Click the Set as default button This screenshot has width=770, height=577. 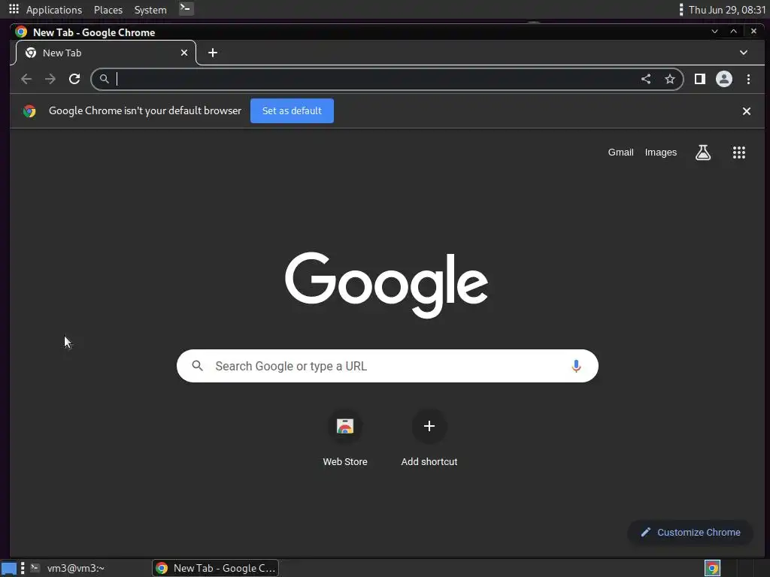tap(292, 111)
